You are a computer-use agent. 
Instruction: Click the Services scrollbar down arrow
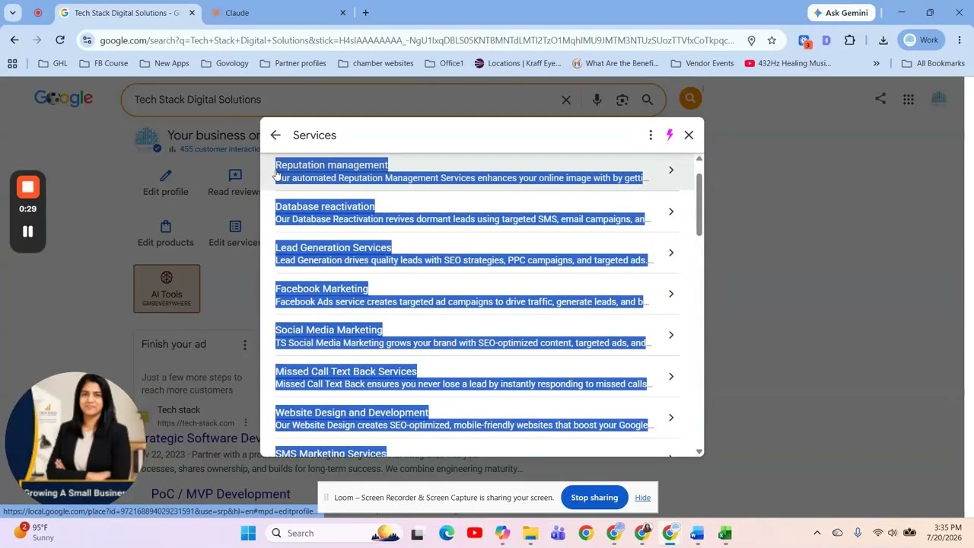(x=699, y=452)
